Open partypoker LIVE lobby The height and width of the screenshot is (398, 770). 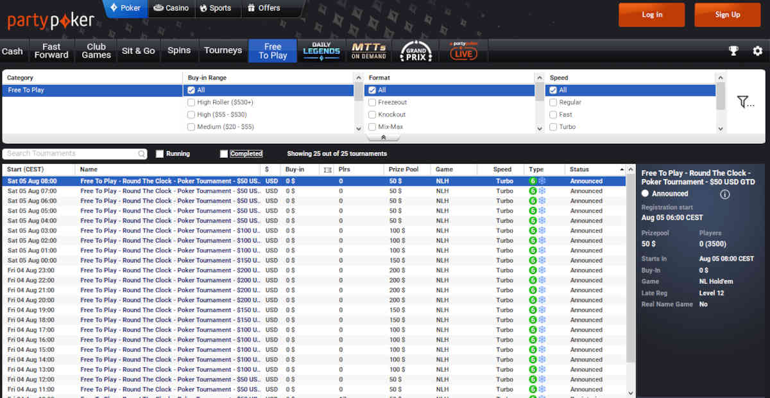pyautogui.click(x=463, y=51)
